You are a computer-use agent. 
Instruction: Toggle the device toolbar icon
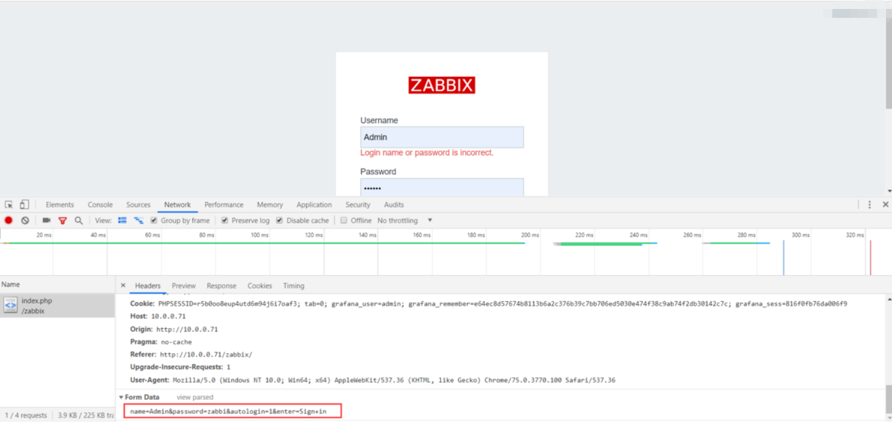click(x=24, y=205)
